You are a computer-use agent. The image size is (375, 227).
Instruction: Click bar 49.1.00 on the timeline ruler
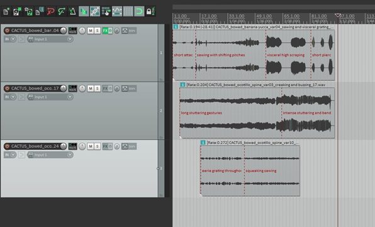264,16
